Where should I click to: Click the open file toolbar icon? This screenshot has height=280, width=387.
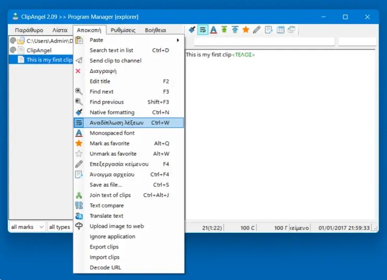[x=268, y=30]
